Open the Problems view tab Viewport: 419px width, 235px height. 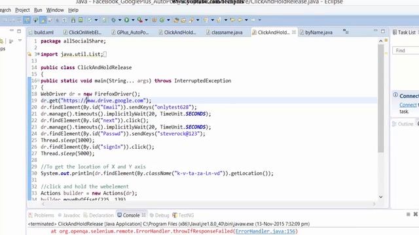click(41, 215)
